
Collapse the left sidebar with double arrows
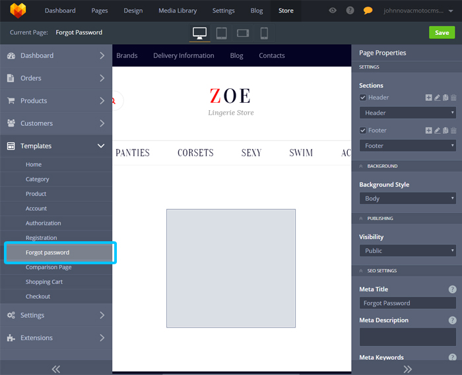click(56, 369)
